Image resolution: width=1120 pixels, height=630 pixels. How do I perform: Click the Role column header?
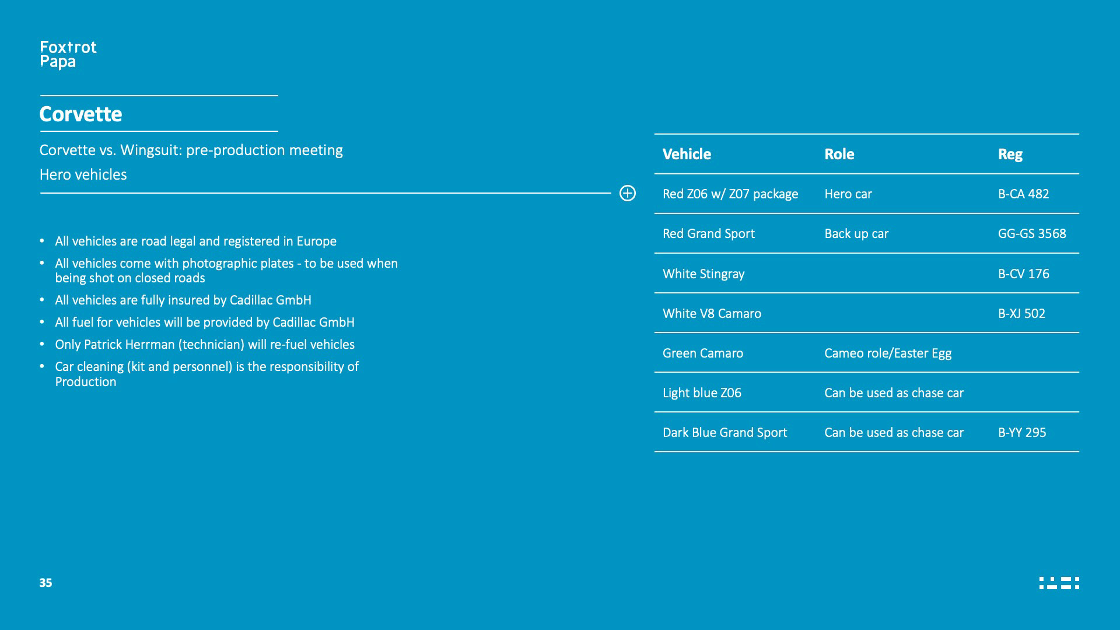click(x=839, y=154)
